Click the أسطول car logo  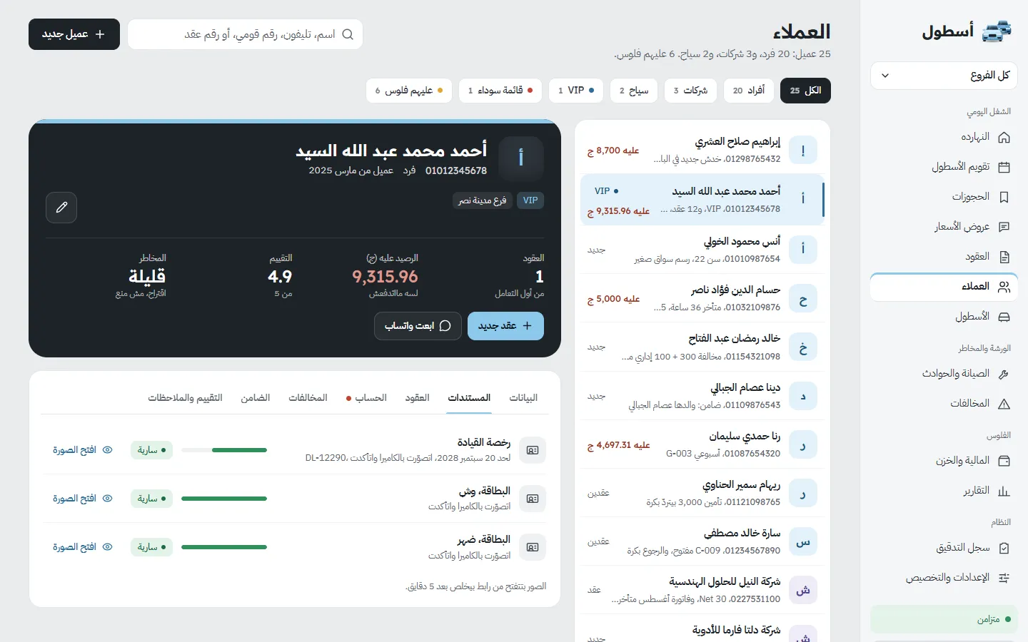[x=997, y=31]
